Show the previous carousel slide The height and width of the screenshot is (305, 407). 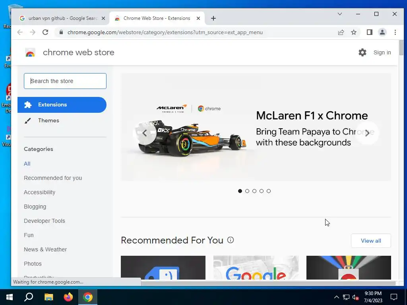coord(145,133)
